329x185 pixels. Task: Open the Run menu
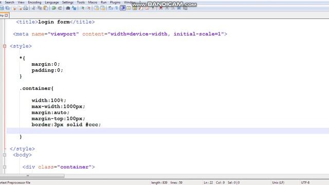click(x=104, y=2)
